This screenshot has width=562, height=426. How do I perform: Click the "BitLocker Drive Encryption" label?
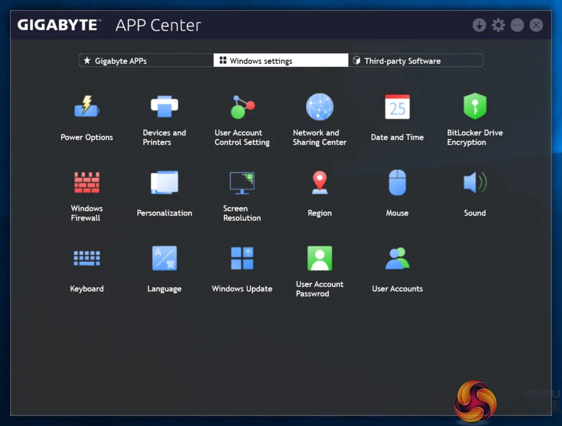point(475,137)
